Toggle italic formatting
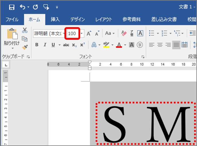The height and width of the screenshot is (146, 197). (45, 45)
